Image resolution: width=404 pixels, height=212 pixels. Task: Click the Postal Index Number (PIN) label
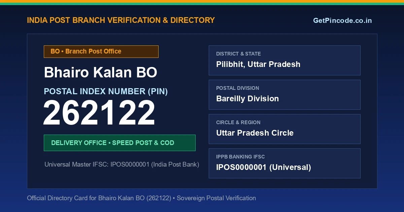pyautogui.click(x=106, y=91)
